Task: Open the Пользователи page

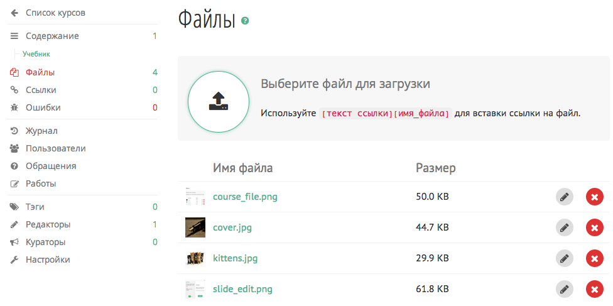Action: click(x=55, y=148)
